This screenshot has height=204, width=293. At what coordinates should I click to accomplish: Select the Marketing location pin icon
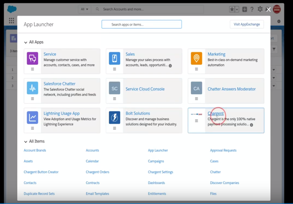click(196, 58)
